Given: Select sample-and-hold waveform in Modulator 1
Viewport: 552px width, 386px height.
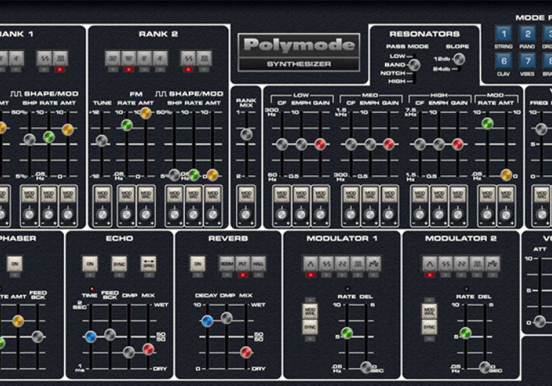Looking at the screenshot, I should click(373, 263).
